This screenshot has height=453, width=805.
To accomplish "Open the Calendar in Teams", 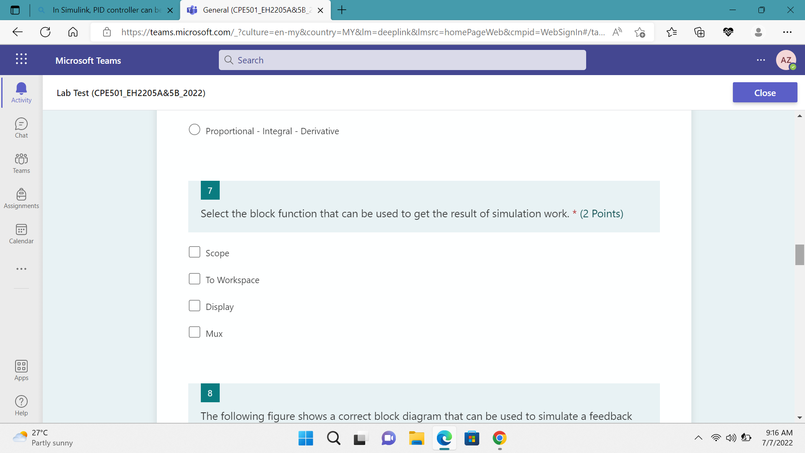I will click(21, 233).
